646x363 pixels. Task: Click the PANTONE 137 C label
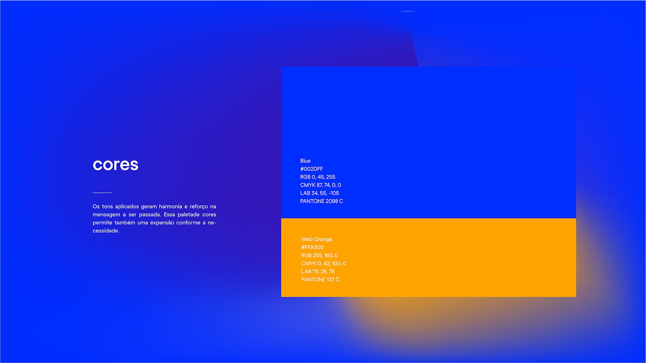(320, 279)
